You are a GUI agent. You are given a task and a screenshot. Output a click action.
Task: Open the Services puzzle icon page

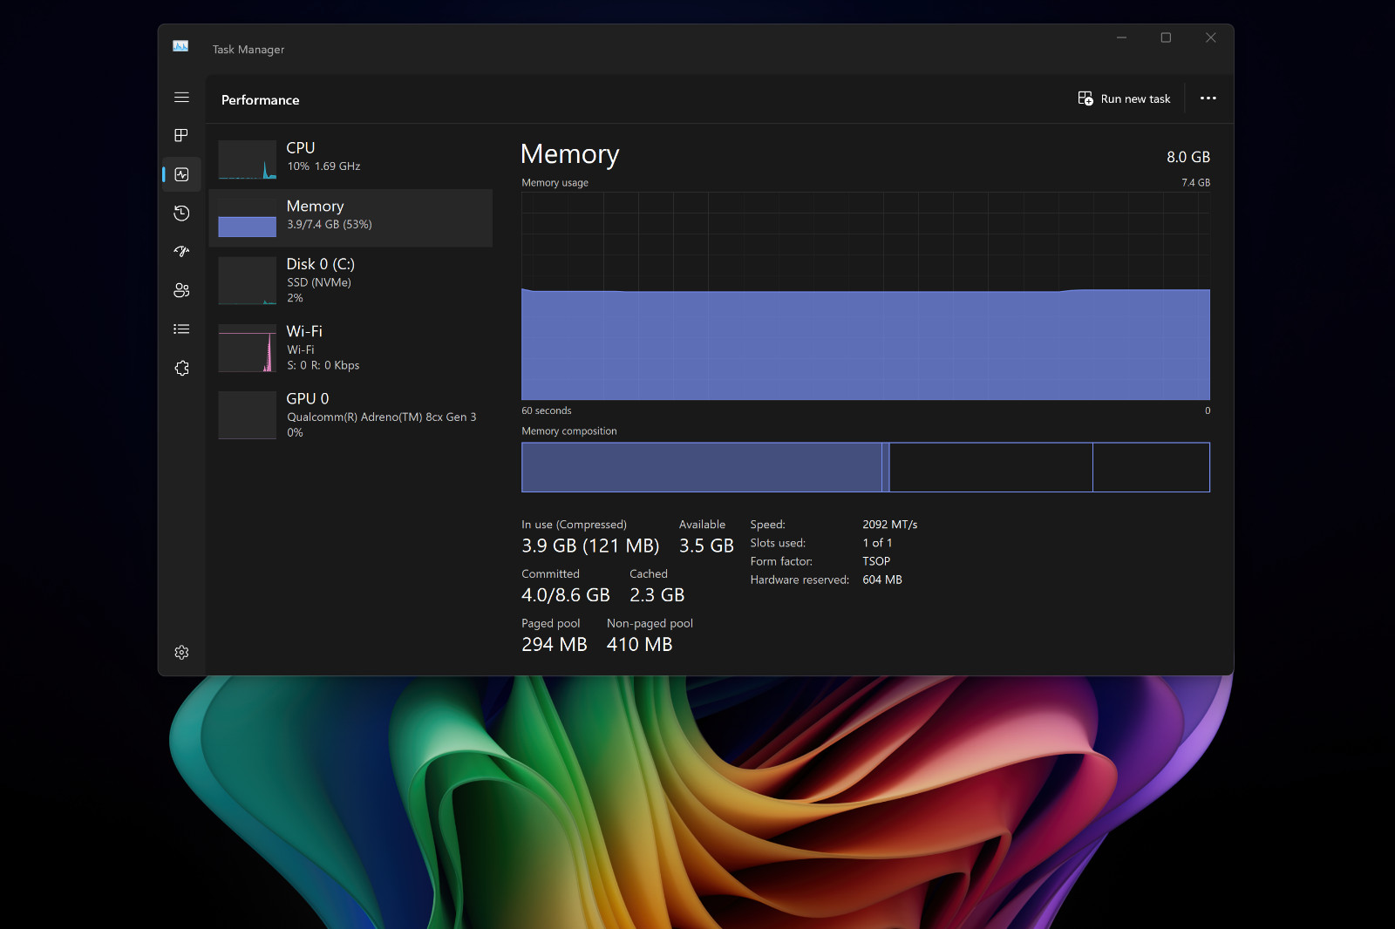[181, 368]
